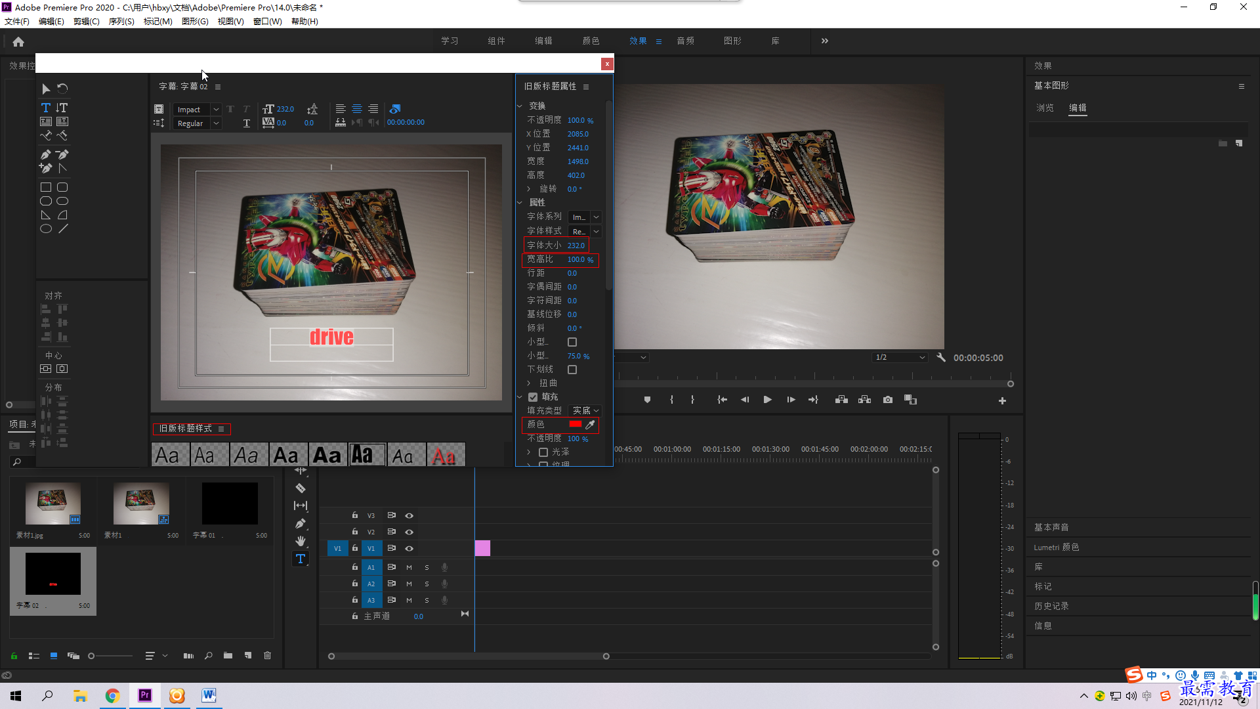Open the Sequence menu
Screen dimensions: 1260x709
click(121, 22)
